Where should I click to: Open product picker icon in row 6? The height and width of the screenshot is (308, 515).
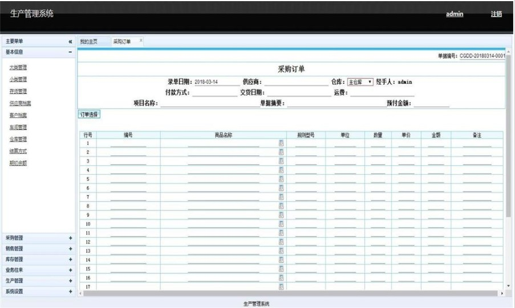click(x=281, y=188)
